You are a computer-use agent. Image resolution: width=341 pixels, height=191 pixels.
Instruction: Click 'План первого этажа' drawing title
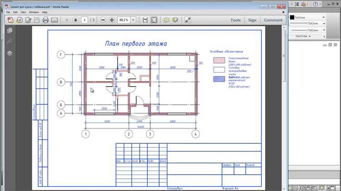136,44
